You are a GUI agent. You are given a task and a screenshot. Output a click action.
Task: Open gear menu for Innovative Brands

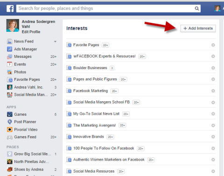pyautogui.click(x=213, y=137)
